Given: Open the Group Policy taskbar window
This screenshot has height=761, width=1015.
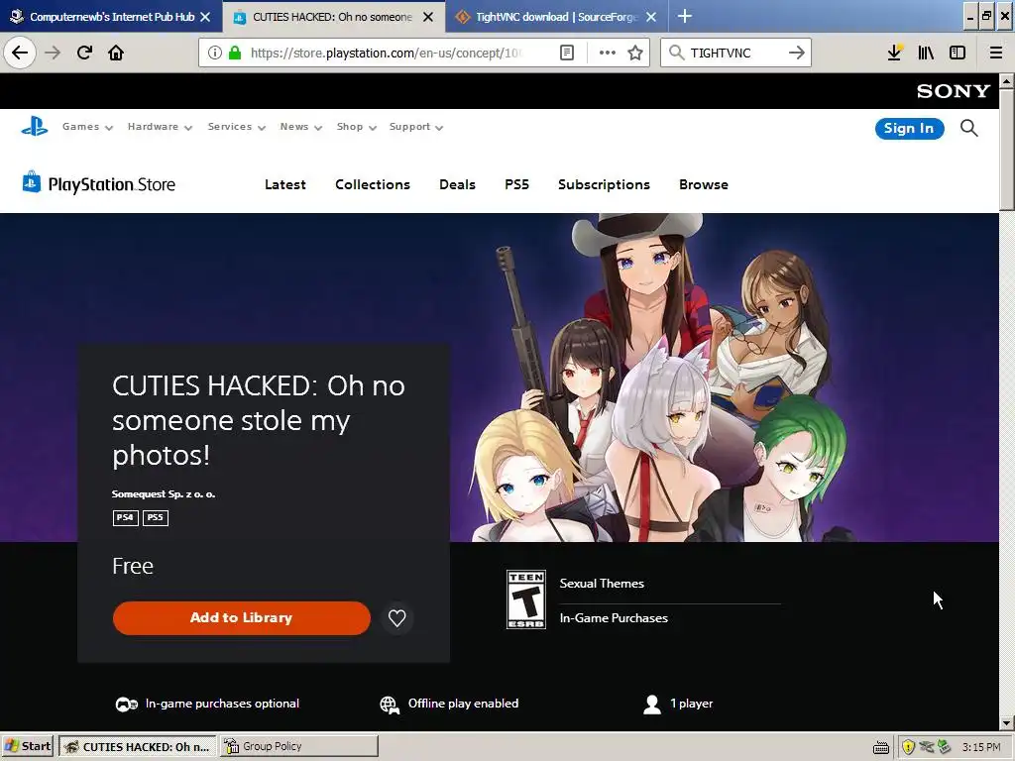Looking at the screenshot, I should pos(299,746).
